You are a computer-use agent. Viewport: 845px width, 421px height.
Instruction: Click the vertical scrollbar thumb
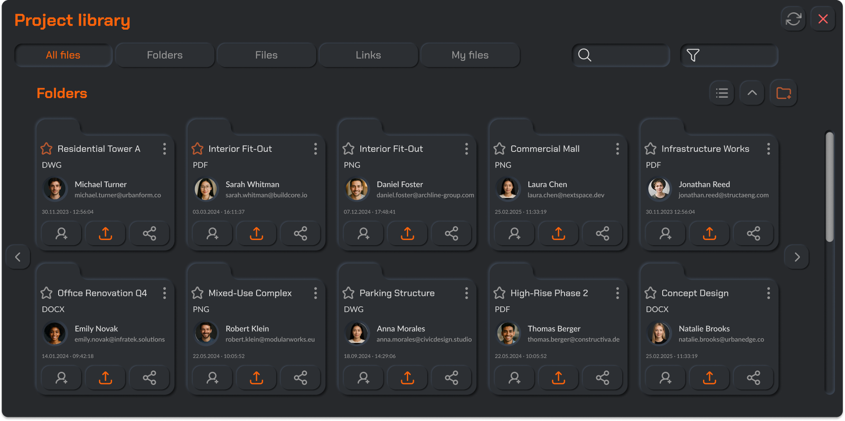tap(830, 187)
